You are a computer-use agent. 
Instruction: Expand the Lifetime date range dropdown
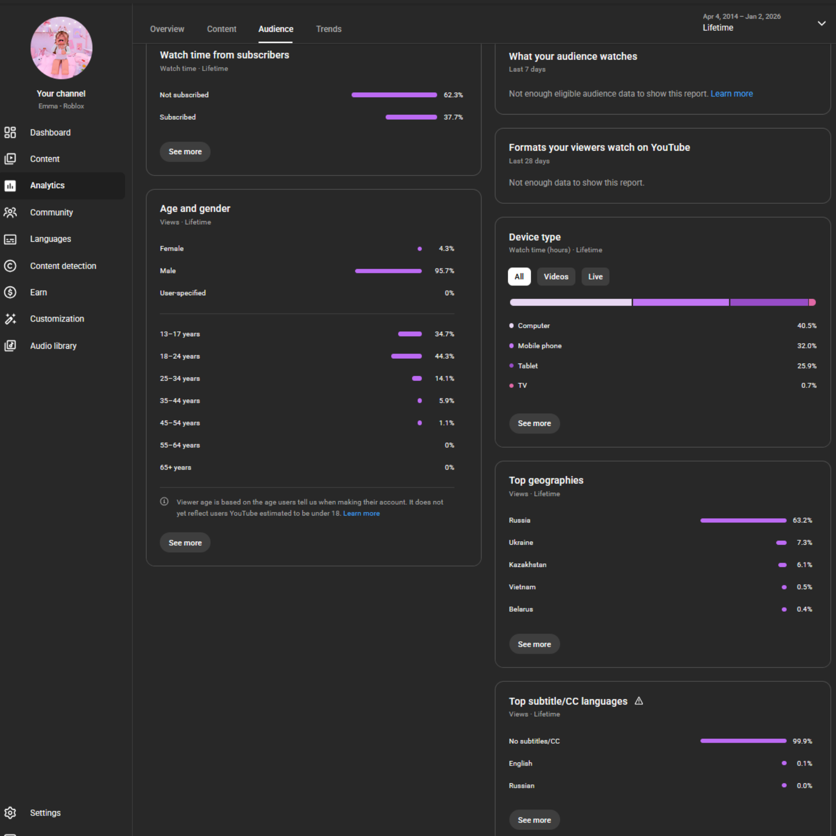[x=821, y=24]
